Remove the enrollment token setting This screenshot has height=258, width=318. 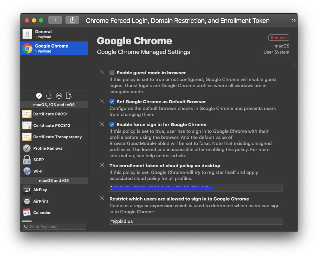(x=102, y=165)
